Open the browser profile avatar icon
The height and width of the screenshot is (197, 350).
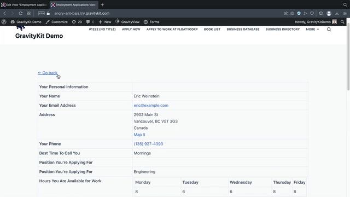[329, 13]
